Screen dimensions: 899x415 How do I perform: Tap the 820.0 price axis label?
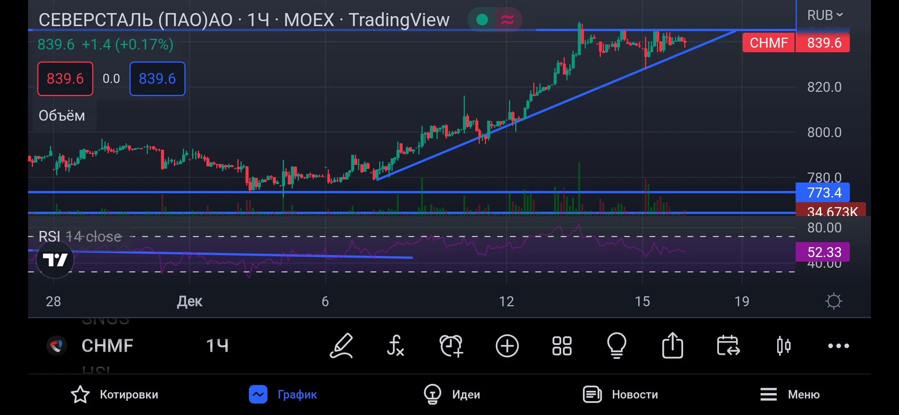pyautogui.click(x=824, y=87)
